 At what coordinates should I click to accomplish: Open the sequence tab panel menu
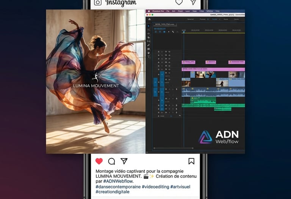point(176,24)
